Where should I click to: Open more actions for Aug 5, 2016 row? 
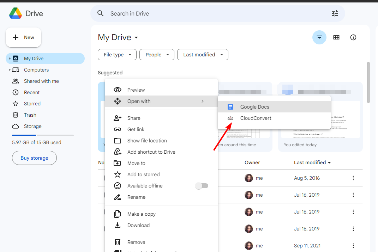click(x=353, y=178)
